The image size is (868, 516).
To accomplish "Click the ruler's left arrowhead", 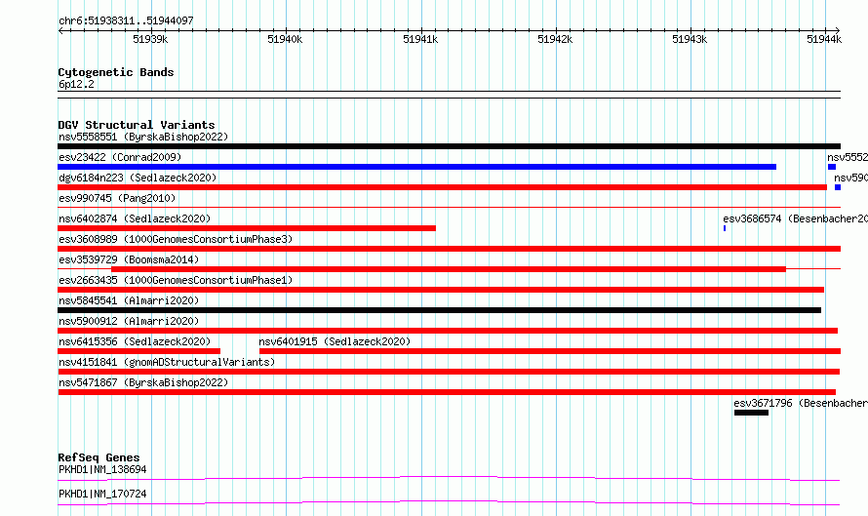I will tap(60, 31).
